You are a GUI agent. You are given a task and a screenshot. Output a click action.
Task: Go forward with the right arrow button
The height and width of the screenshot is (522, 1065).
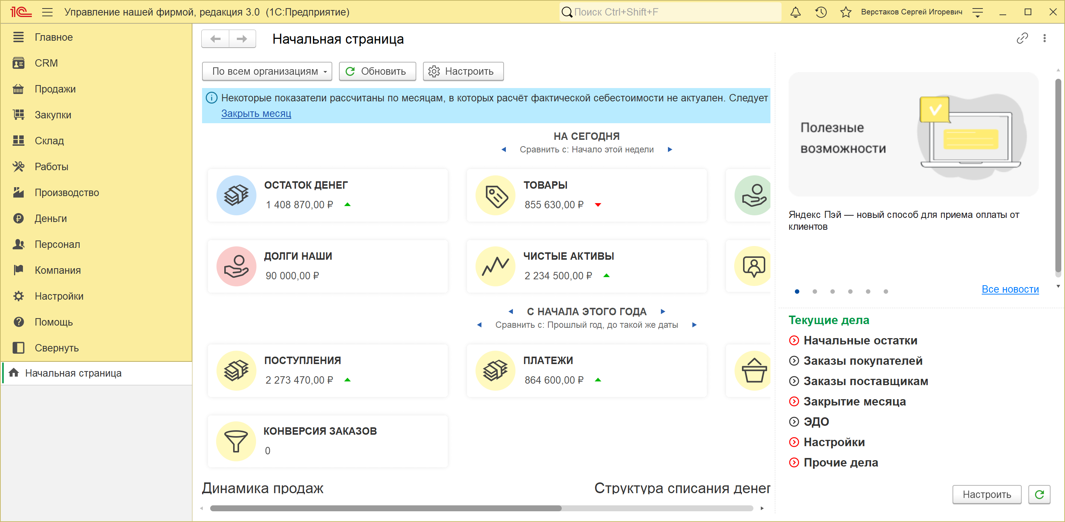[x=242, y=39]
